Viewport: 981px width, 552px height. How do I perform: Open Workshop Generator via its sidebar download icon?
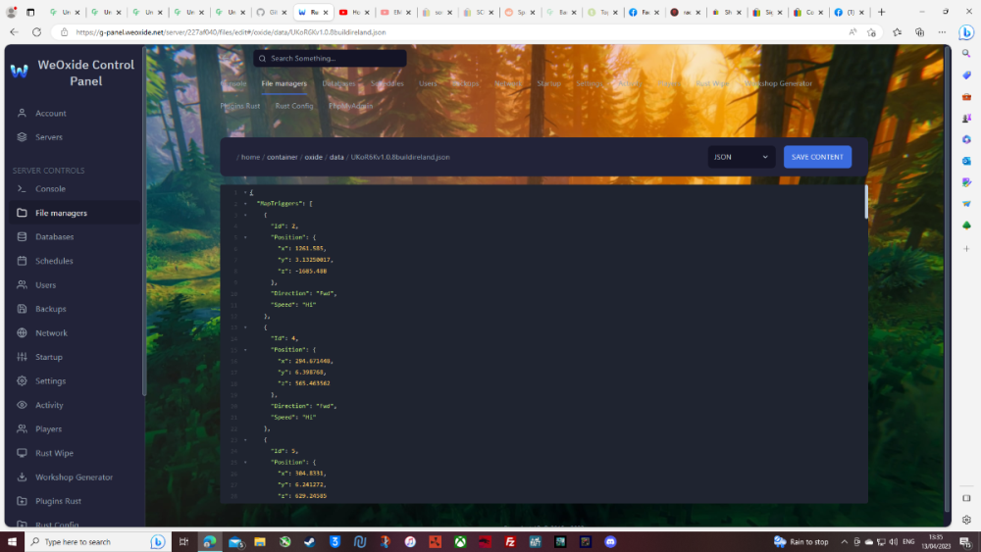22,477
